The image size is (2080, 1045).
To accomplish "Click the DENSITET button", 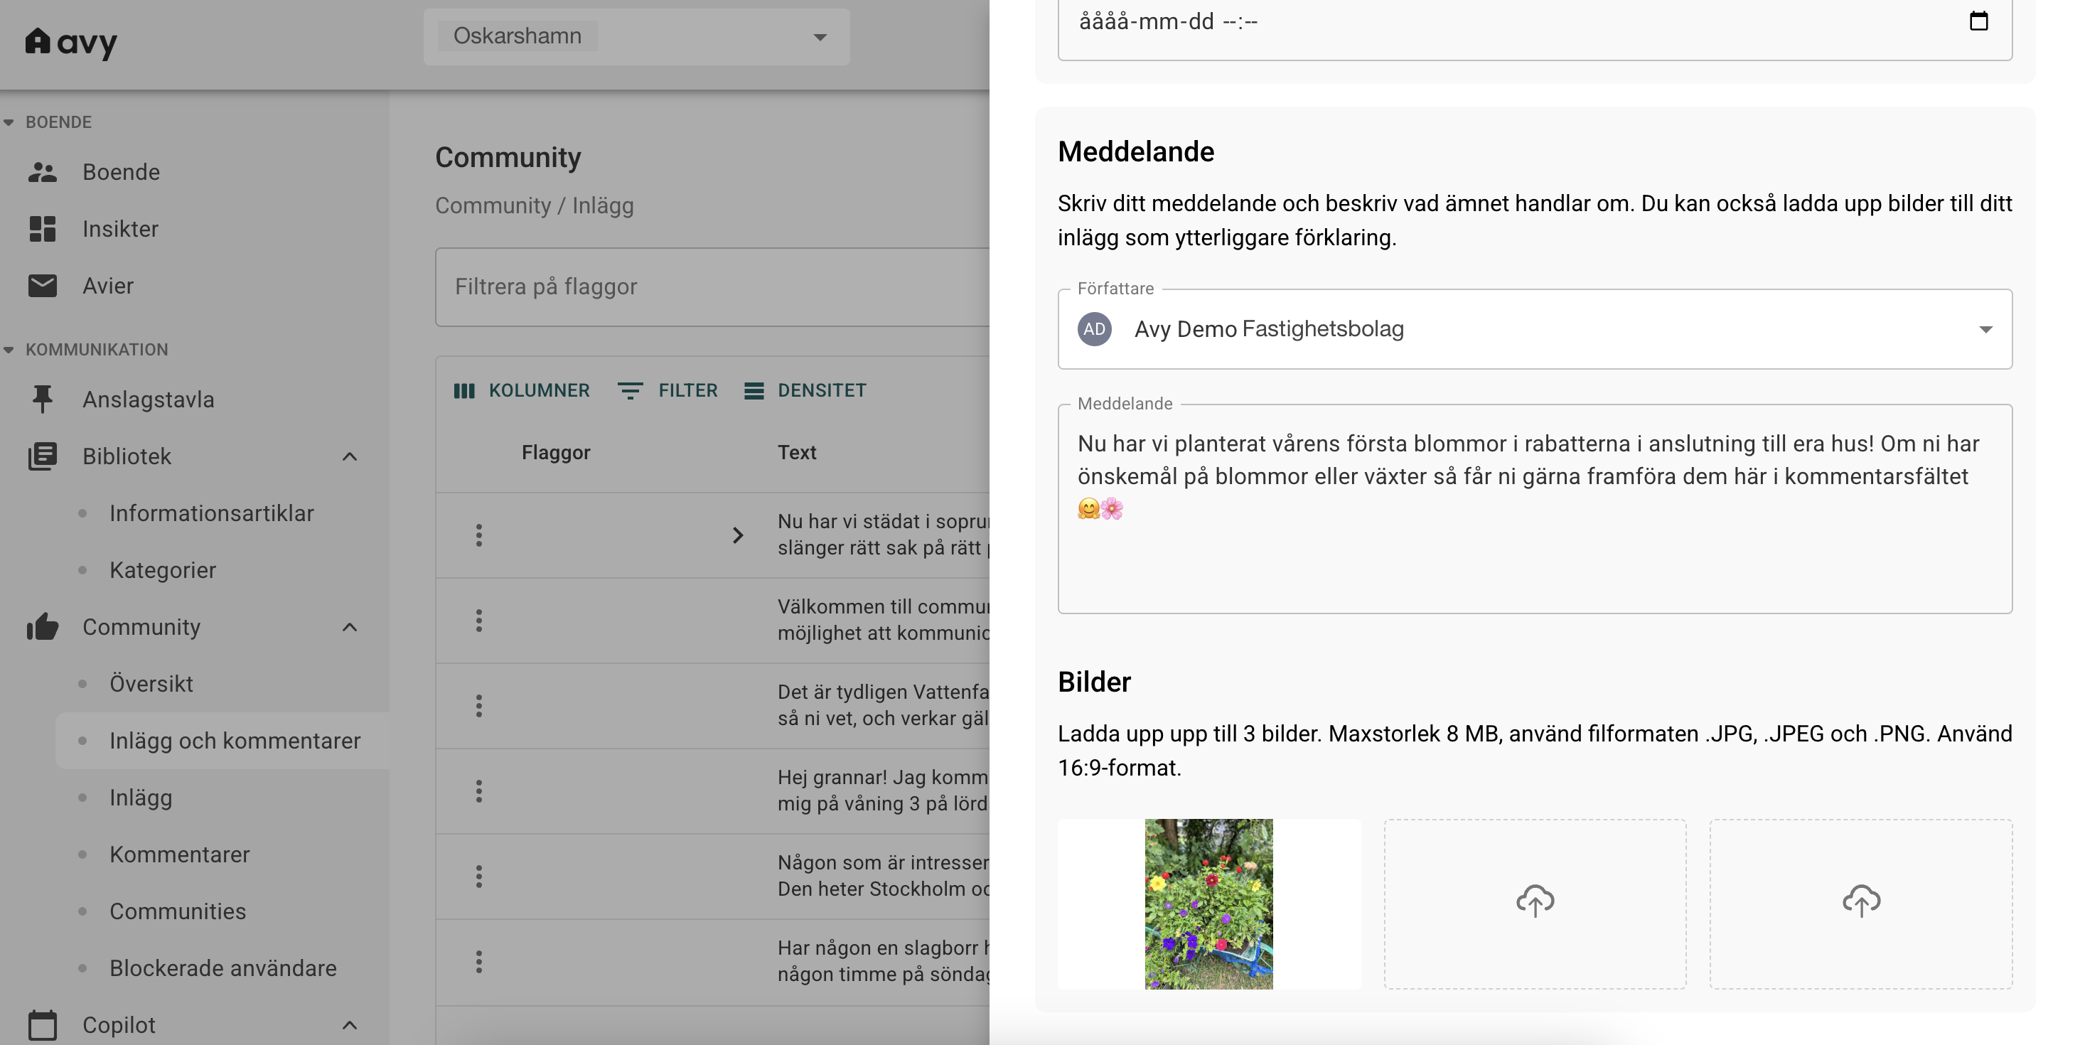I will pos(805,391).
